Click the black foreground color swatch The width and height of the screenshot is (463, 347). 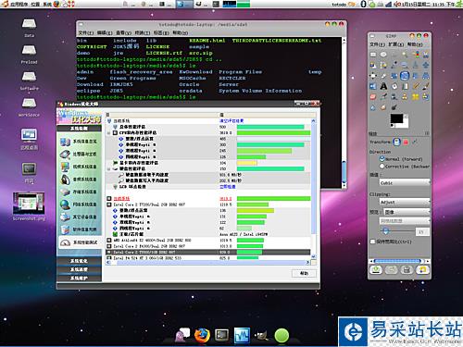tap(396, 118)
